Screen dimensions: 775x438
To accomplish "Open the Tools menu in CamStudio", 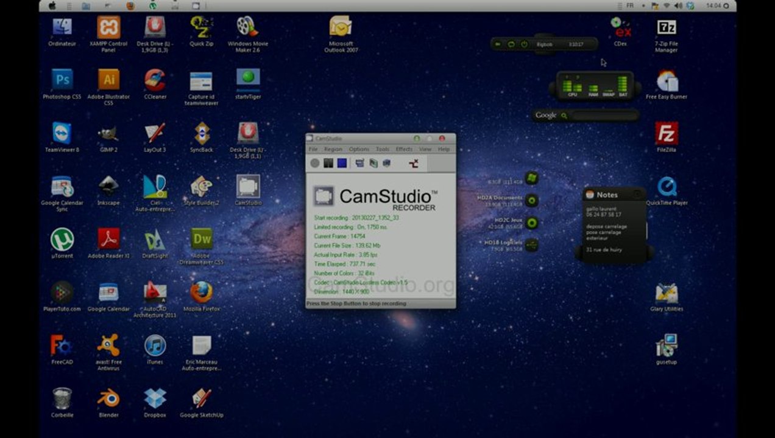I will [382, 149].
